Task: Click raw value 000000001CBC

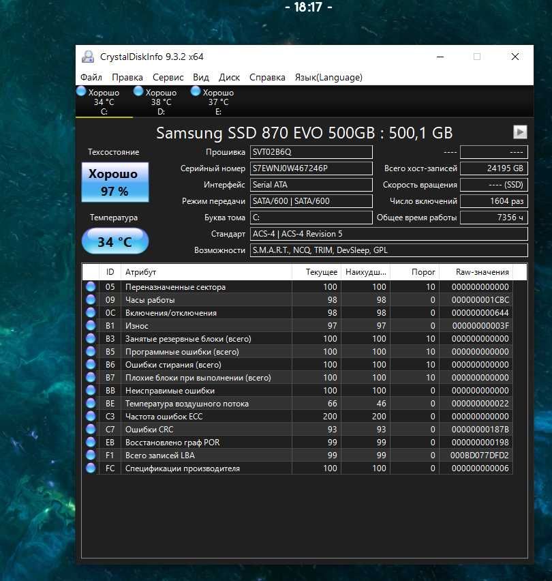Action: [x=480, y=300]
